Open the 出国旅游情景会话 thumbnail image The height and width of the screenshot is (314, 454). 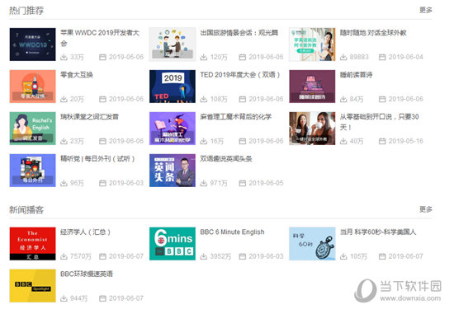[x=173, y=45]
